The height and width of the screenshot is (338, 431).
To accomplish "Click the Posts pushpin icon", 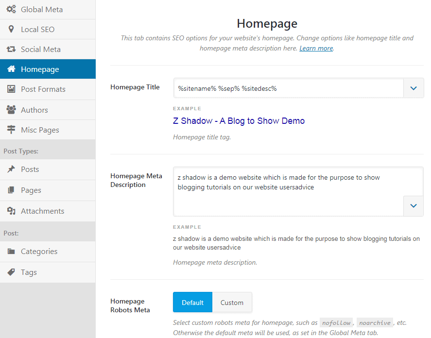I will [x=11, y=169].
